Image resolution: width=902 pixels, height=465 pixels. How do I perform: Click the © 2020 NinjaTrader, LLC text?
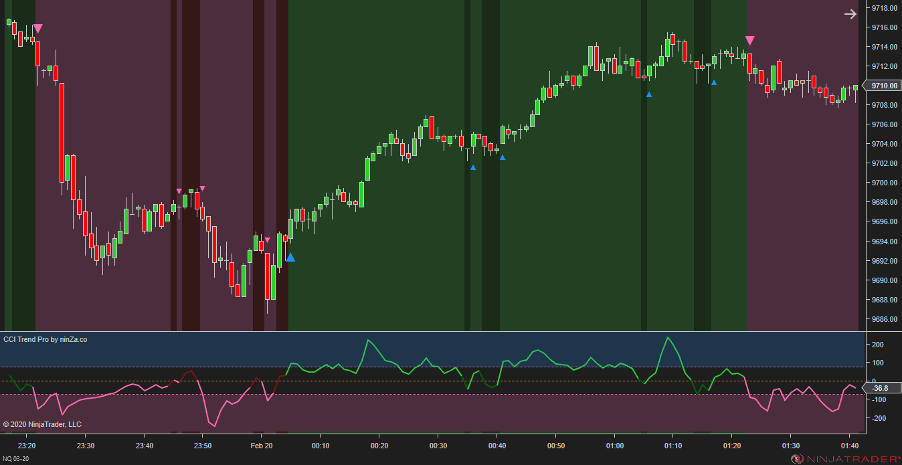pyautogui.click(x=42, y=424)
